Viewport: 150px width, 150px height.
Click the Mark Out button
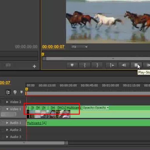pyautogui.click(x=97, y=65)
